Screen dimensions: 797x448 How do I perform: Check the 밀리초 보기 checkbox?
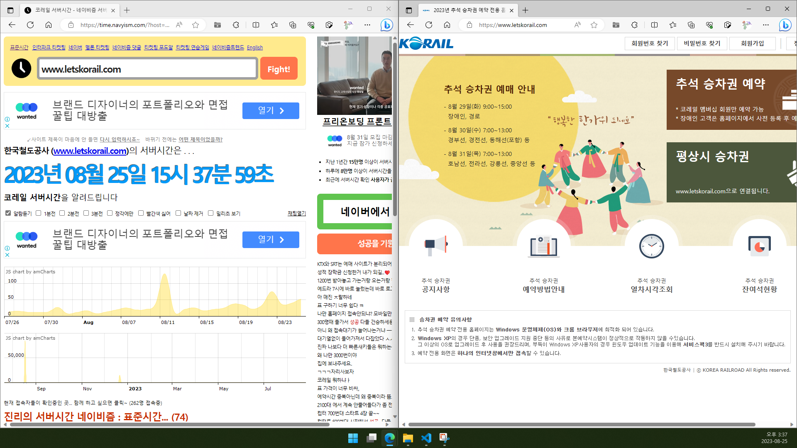coord(210,213)
